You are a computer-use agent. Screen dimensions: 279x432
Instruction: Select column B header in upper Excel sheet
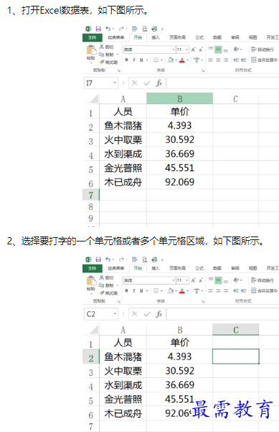pyautogui.click(x=180, y=98)
